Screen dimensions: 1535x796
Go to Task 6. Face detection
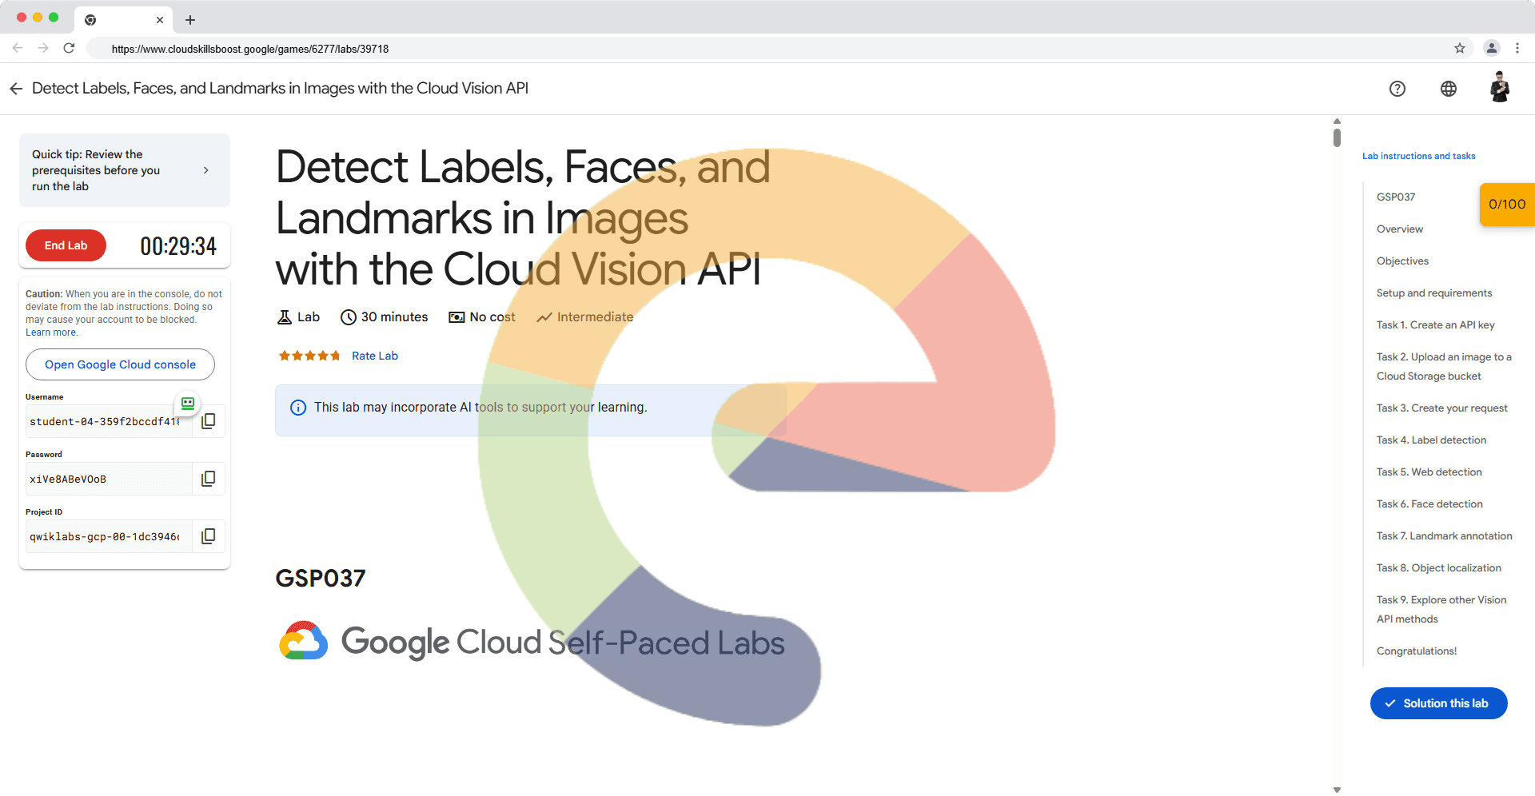(x=1429, y=503)
